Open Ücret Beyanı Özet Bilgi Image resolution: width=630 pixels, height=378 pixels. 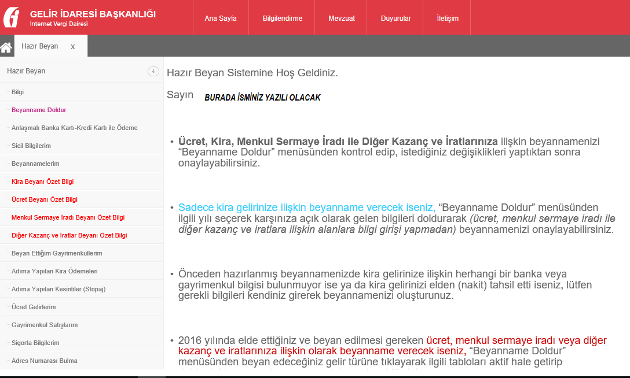click(x=45, y=199)
